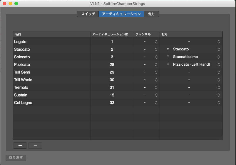Screen dimensions: 236x165
Task: Open channel dropdown for Col Legno row
Action: (x=156, y=103)
